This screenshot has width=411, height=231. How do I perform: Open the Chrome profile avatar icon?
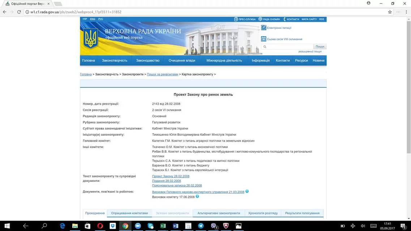click(x=369, y=3)
